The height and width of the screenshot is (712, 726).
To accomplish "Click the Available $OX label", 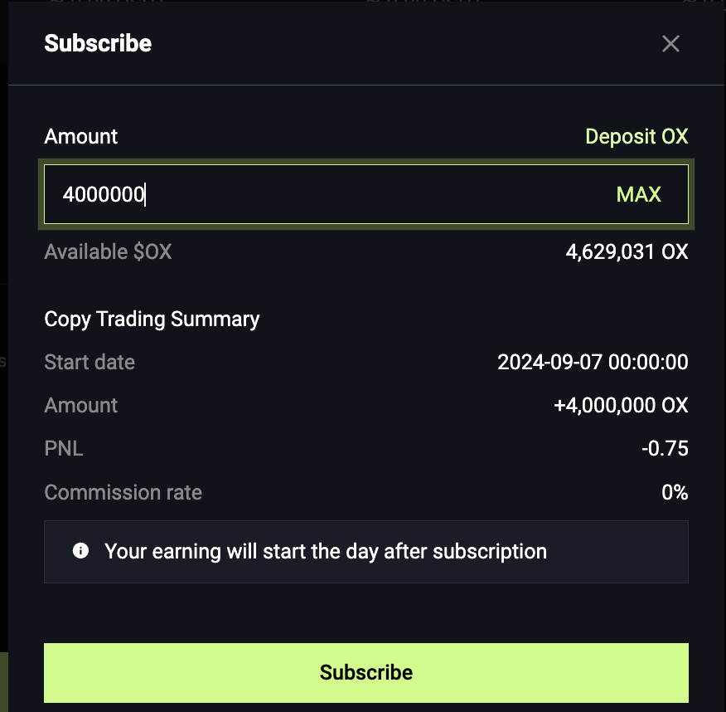I will click(x=108, y=251).
